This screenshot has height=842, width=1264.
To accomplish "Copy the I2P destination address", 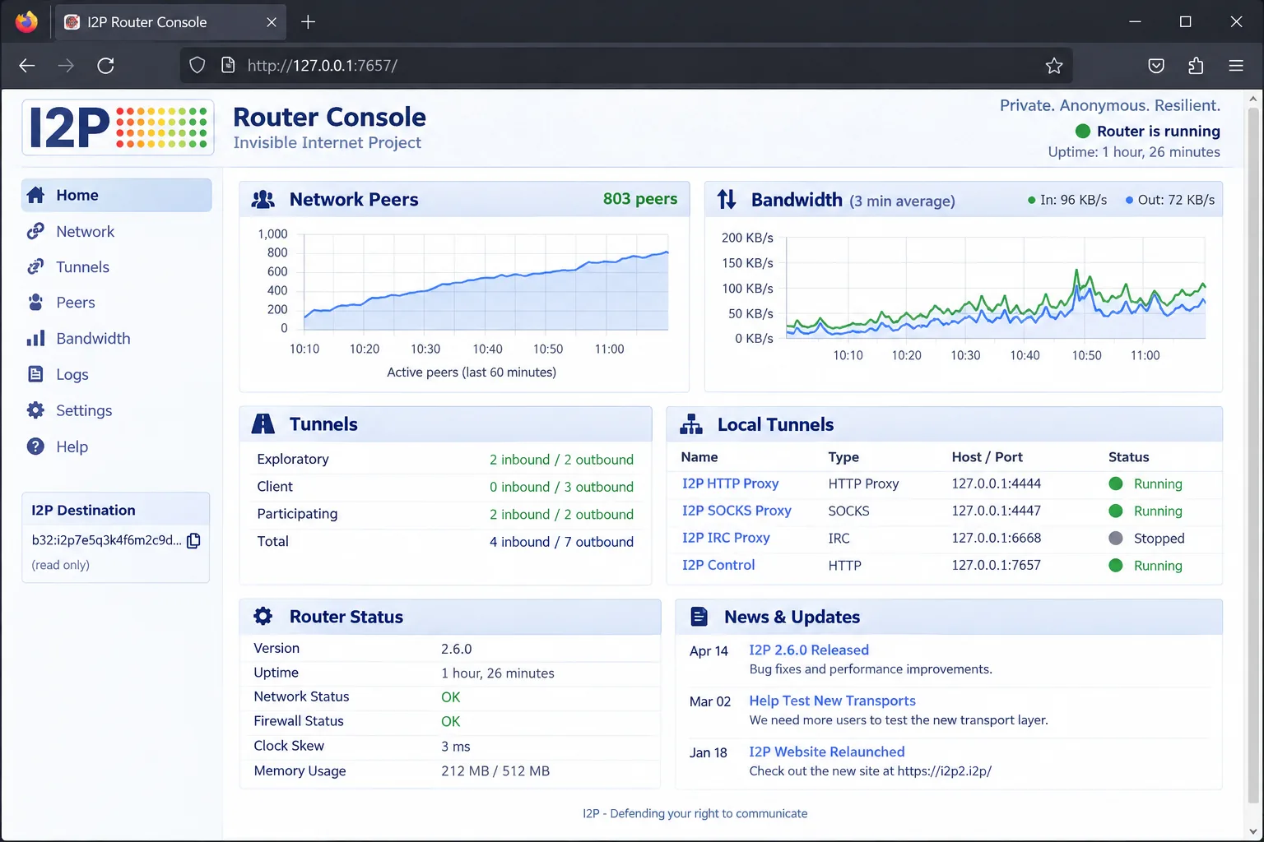I will pyautogui.click(x=193, y=541).
